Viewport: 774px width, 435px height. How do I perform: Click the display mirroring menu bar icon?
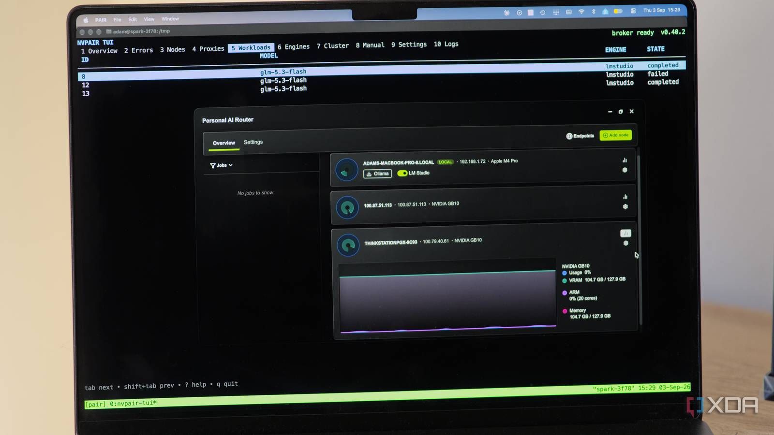(x=569, y=12)
